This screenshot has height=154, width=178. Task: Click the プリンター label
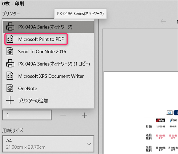pos(11,14)
